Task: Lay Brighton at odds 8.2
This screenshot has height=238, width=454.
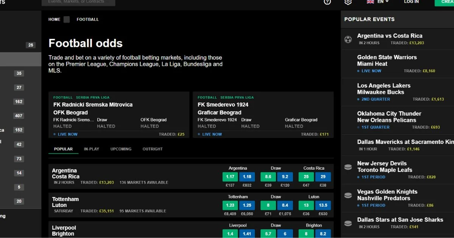Action: click(x=323, y=234)
